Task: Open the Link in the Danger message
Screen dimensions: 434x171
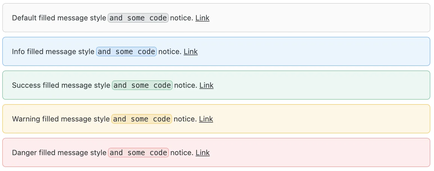Action: [203, 153]
